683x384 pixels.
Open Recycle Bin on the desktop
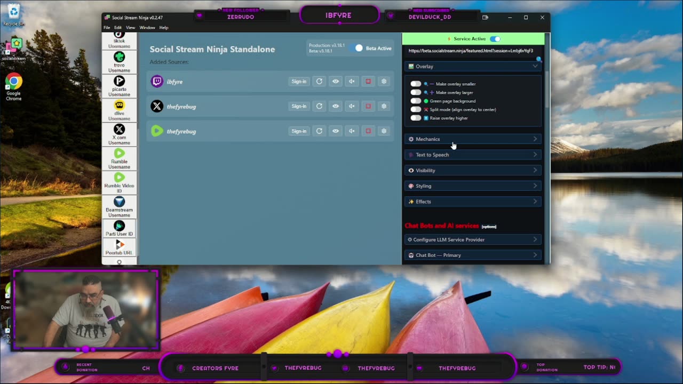tap(13, 15)
